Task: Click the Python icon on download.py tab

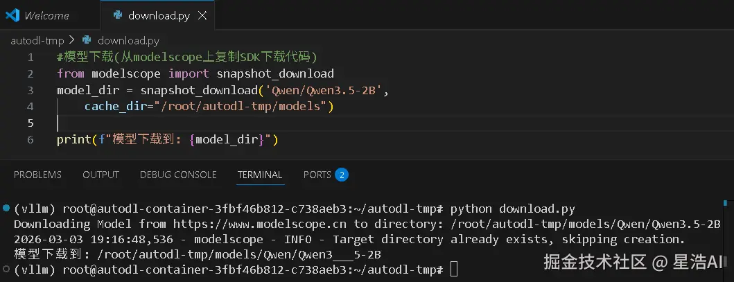Action: (x=116, y=15)
